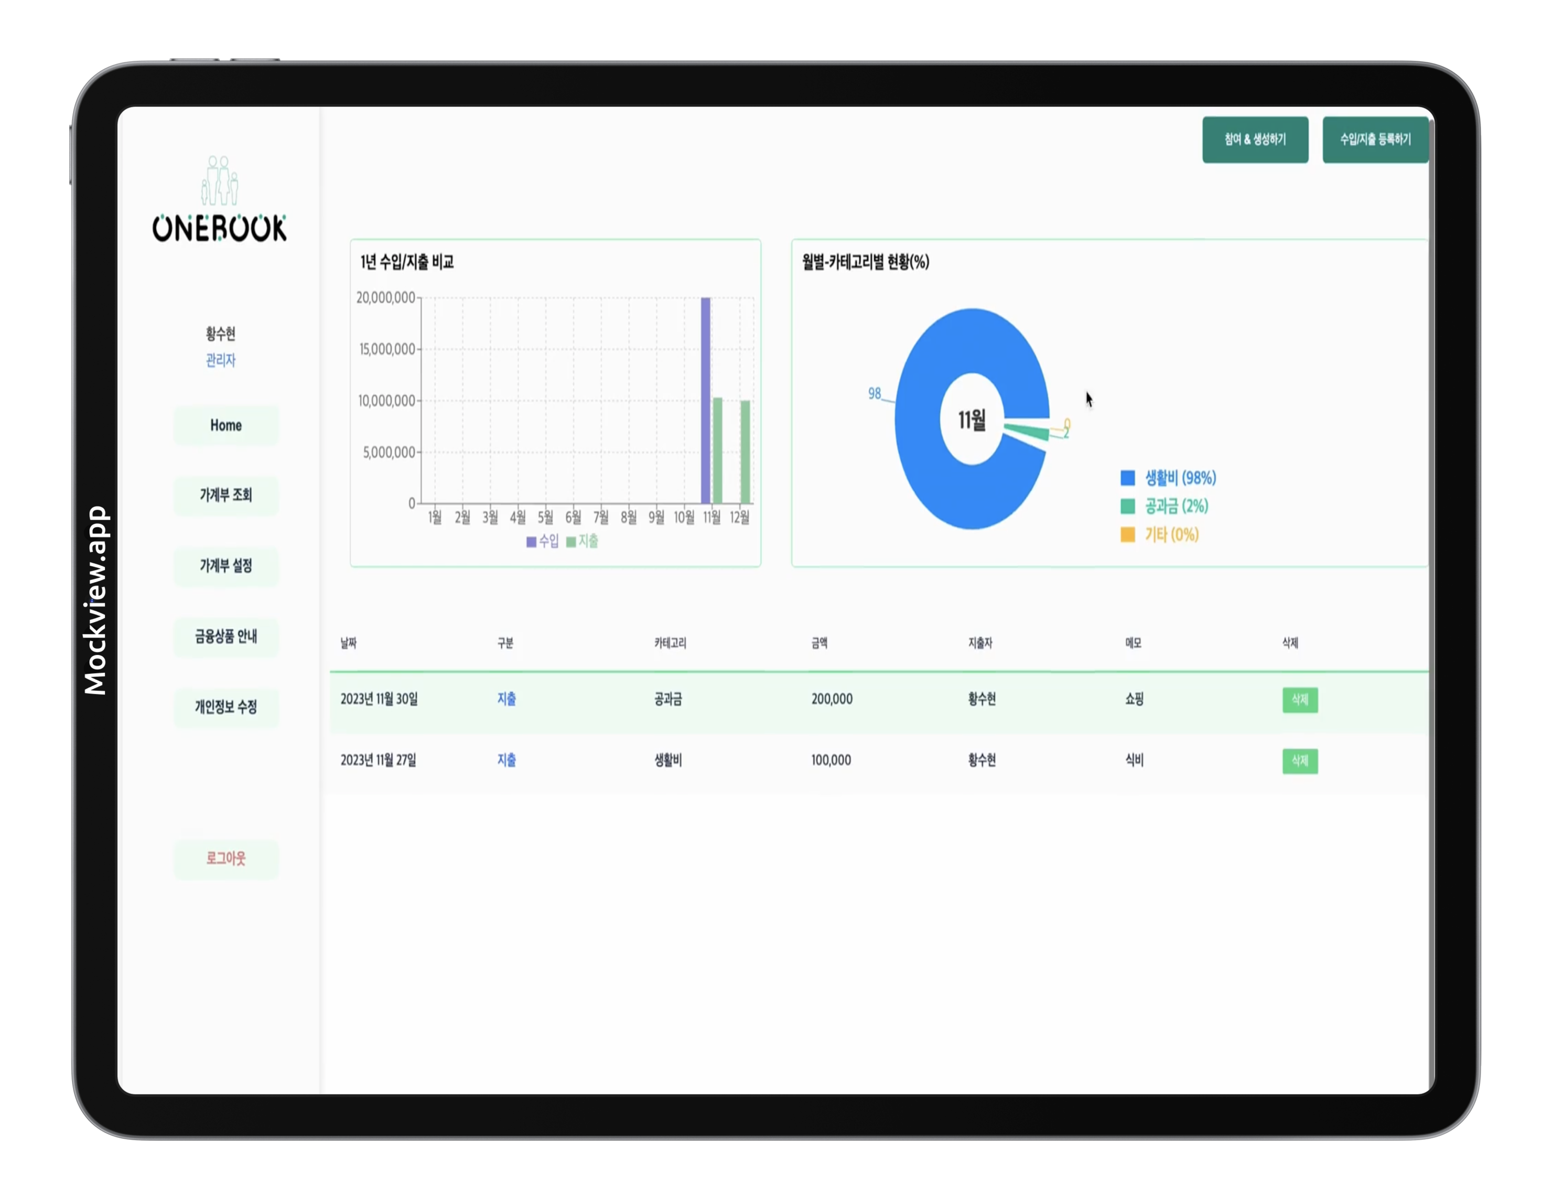Click the blue 생활비 legend swatch

point(1127,478)
